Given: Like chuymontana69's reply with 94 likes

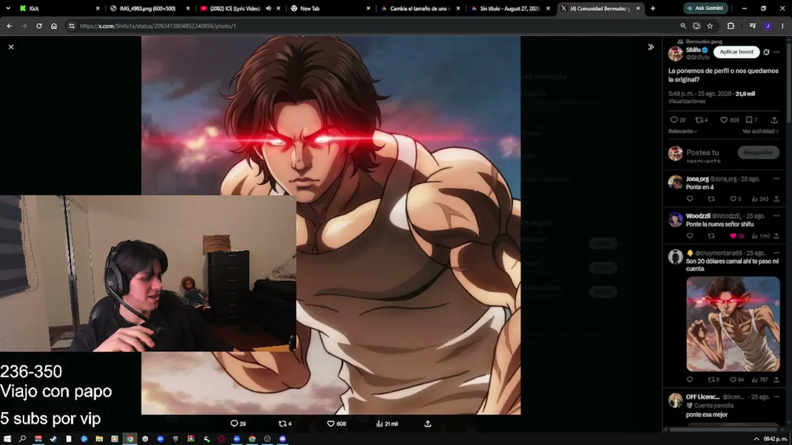Looking at the screenshot, I should point(733,379).
